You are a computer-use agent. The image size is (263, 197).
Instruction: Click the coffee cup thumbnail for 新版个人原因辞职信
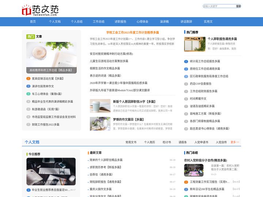[100, 106]
